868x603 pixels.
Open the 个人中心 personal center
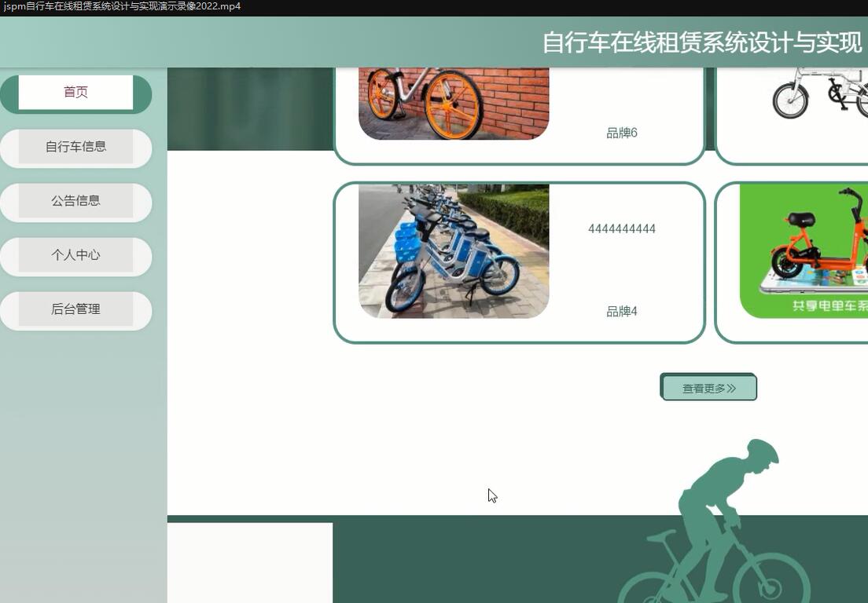point(75,255)
